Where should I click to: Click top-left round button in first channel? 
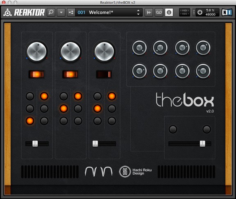(x=30, y=96)
